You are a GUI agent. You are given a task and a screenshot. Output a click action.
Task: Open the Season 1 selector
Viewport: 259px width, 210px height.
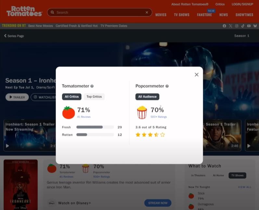[241, 36]
